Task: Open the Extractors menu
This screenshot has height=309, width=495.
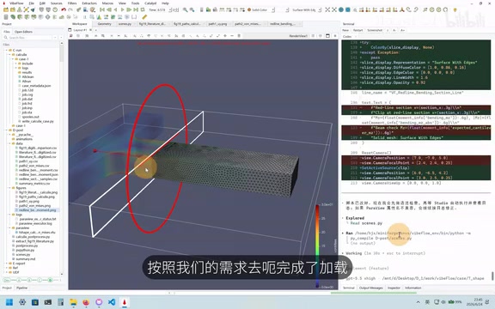Action: click(89, 3)
